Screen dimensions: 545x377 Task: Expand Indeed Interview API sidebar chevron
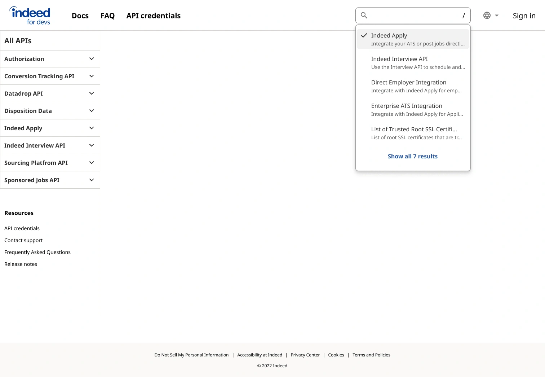92,145
